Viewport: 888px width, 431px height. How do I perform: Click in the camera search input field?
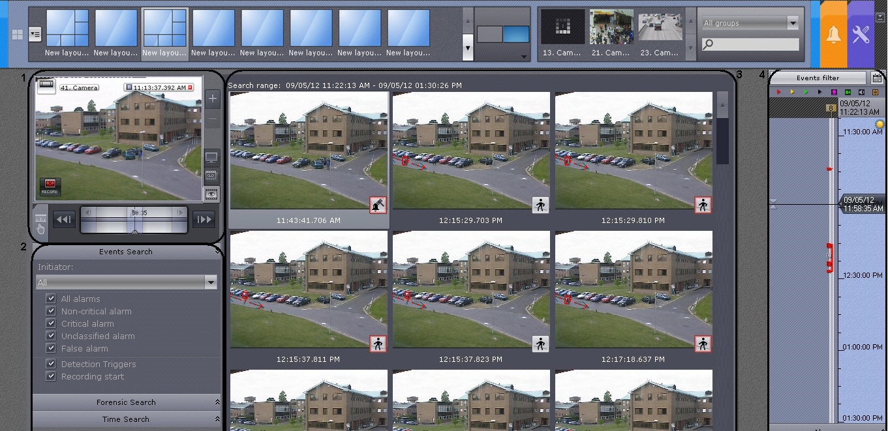pos(750,44)
